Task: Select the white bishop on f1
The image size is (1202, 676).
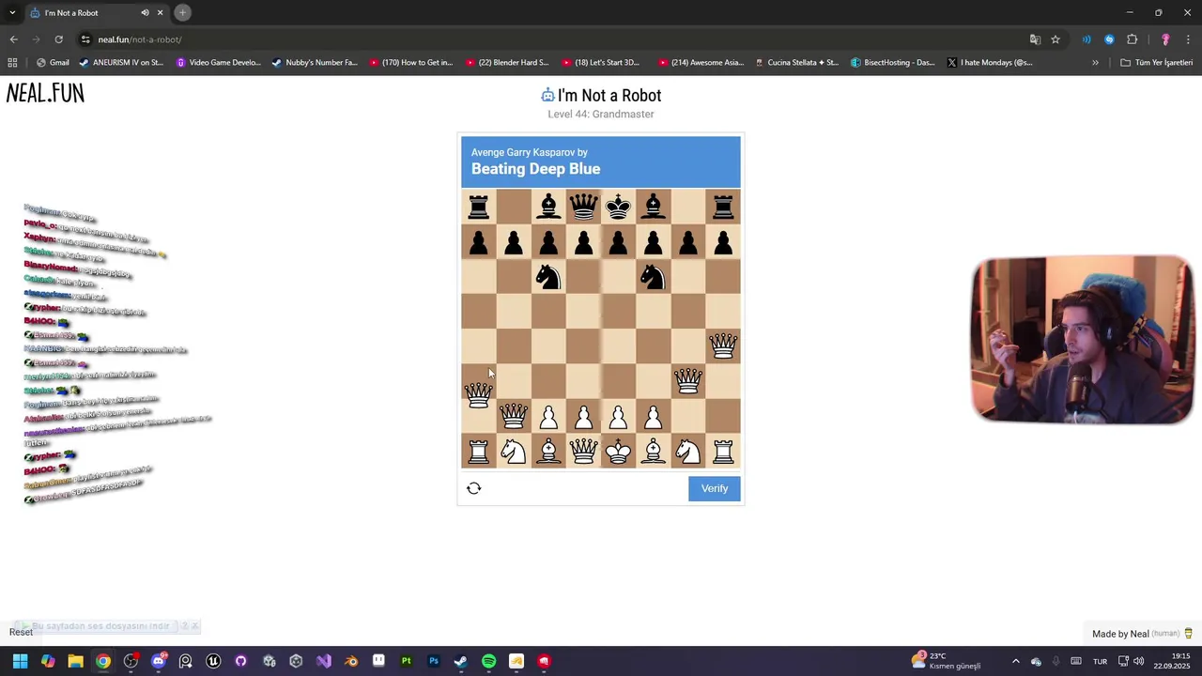Action: [x=653, y=452]
